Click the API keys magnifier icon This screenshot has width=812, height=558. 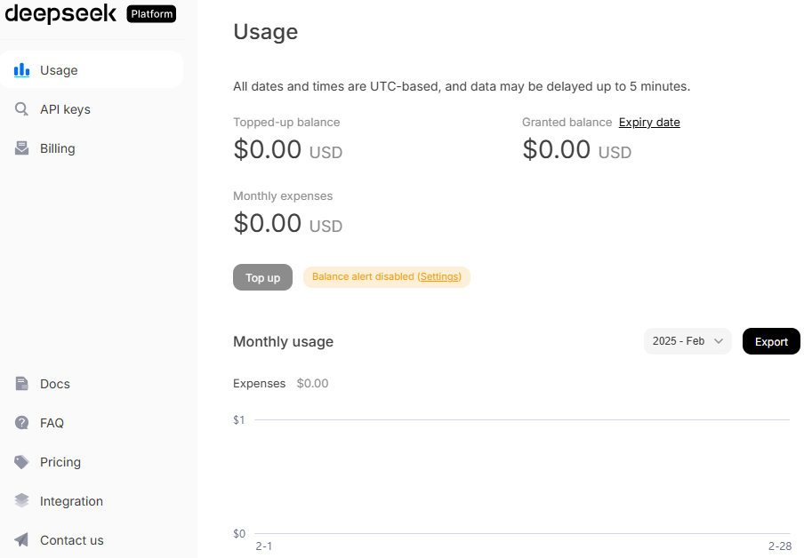click(x=22, y=109)
